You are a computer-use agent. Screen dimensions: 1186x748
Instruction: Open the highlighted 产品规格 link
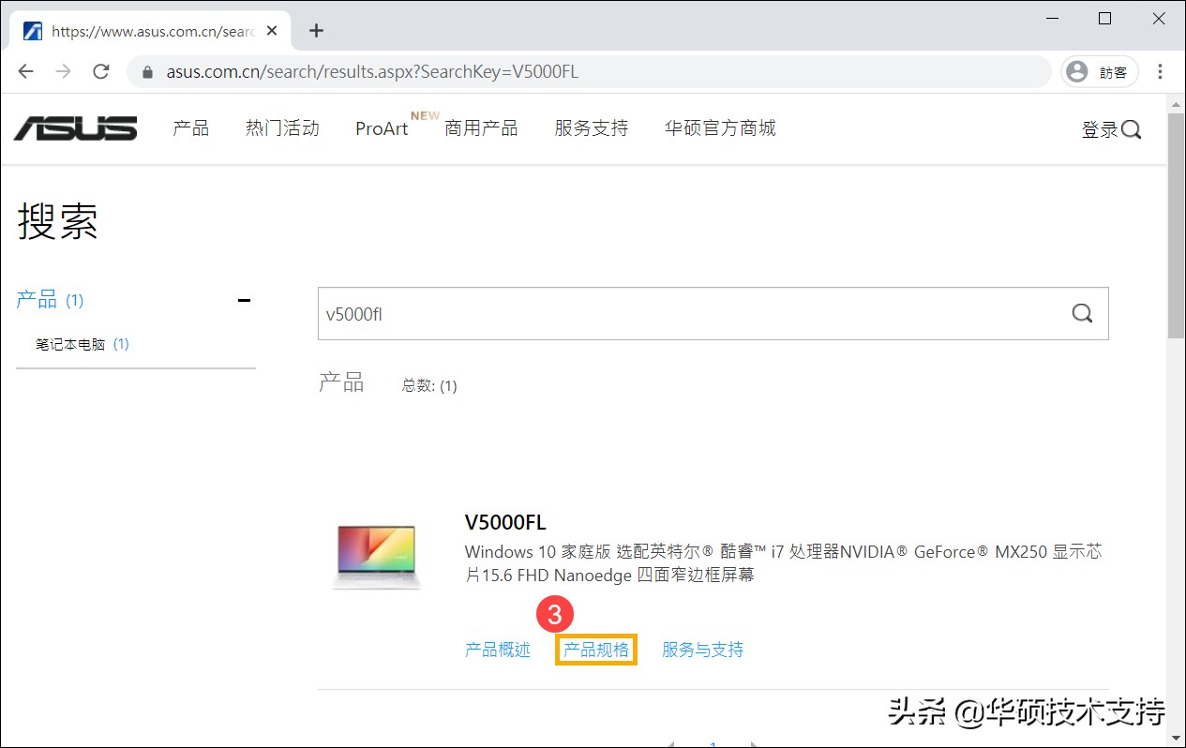pos(595,649)
